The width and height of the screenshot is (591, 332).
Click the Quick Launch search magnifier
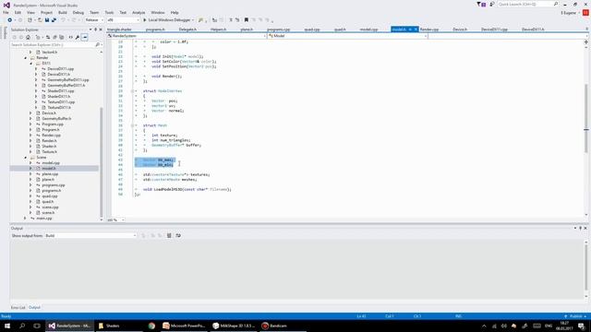(556, 4)
